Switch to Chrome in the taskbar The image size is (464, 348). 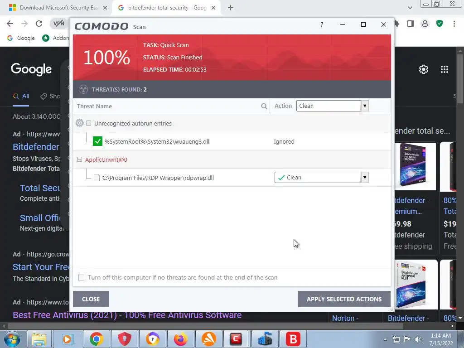pos(96,339)
